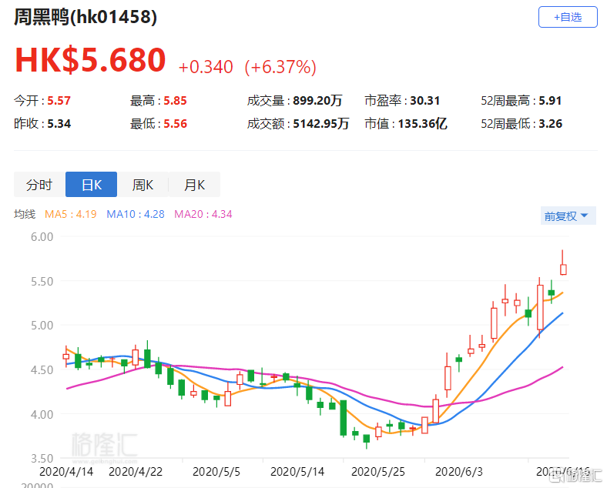Screen dimensions: 607x488
Task: Click the 5.50 price axis label
Action: pyautogui.click(x=42, y=282)
